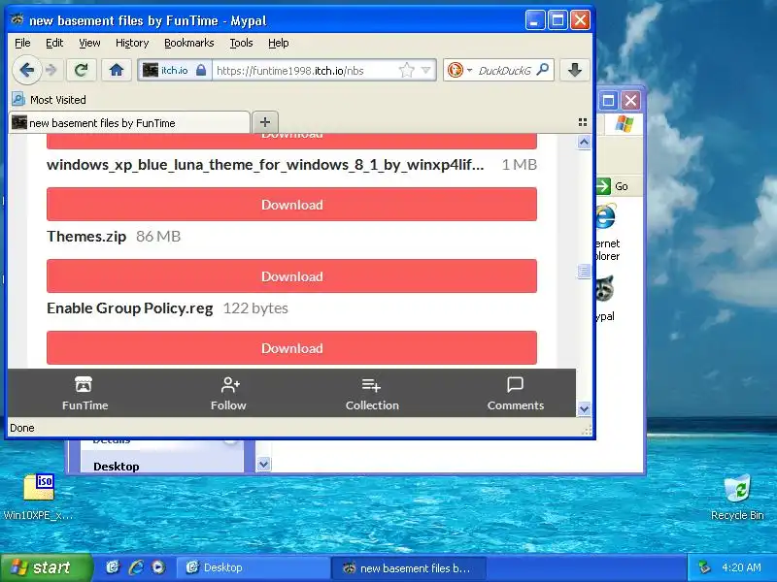Open the Edit menu
This screenshot has height=582, width=777.
pyautogui.click(x=54, y=43)
